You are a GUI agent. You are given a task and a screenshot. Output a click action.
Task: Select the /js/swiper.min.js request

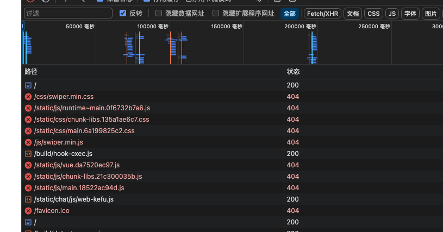click(59, 142)
